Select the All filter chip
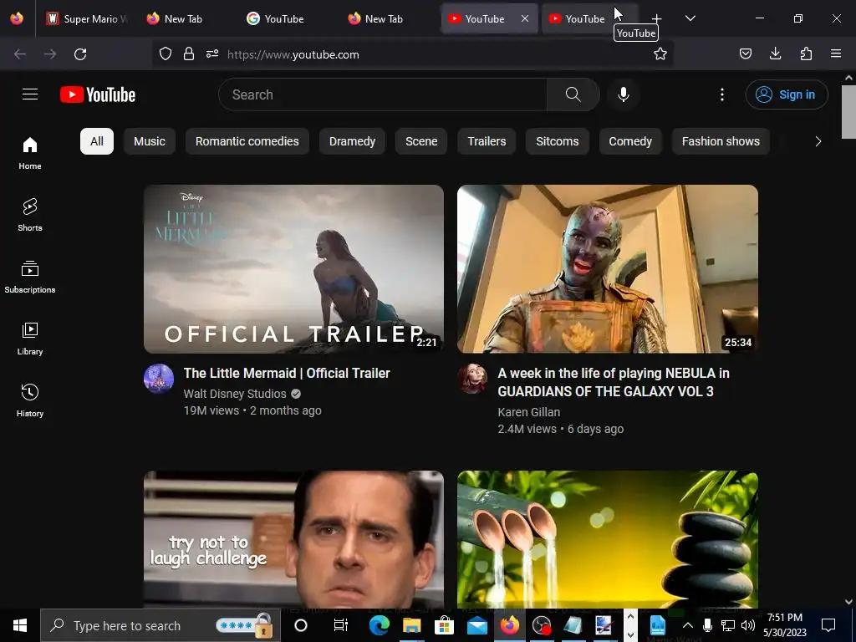This screenshot has height=642, width=856. coord(97,141)
